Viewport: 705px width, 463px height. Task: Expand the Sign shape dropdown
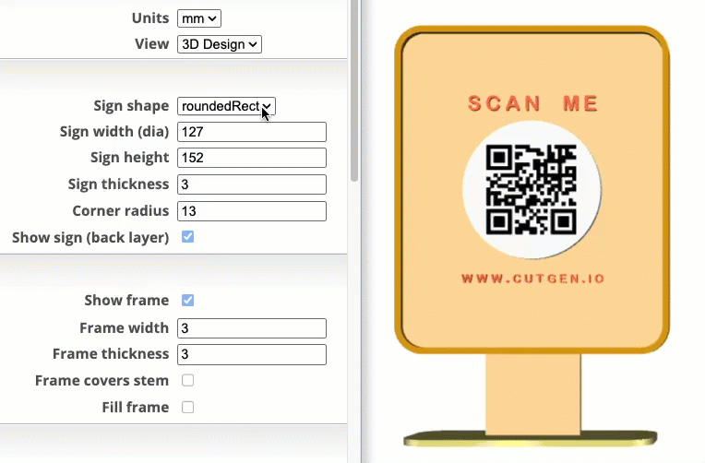tap(226, 106)
